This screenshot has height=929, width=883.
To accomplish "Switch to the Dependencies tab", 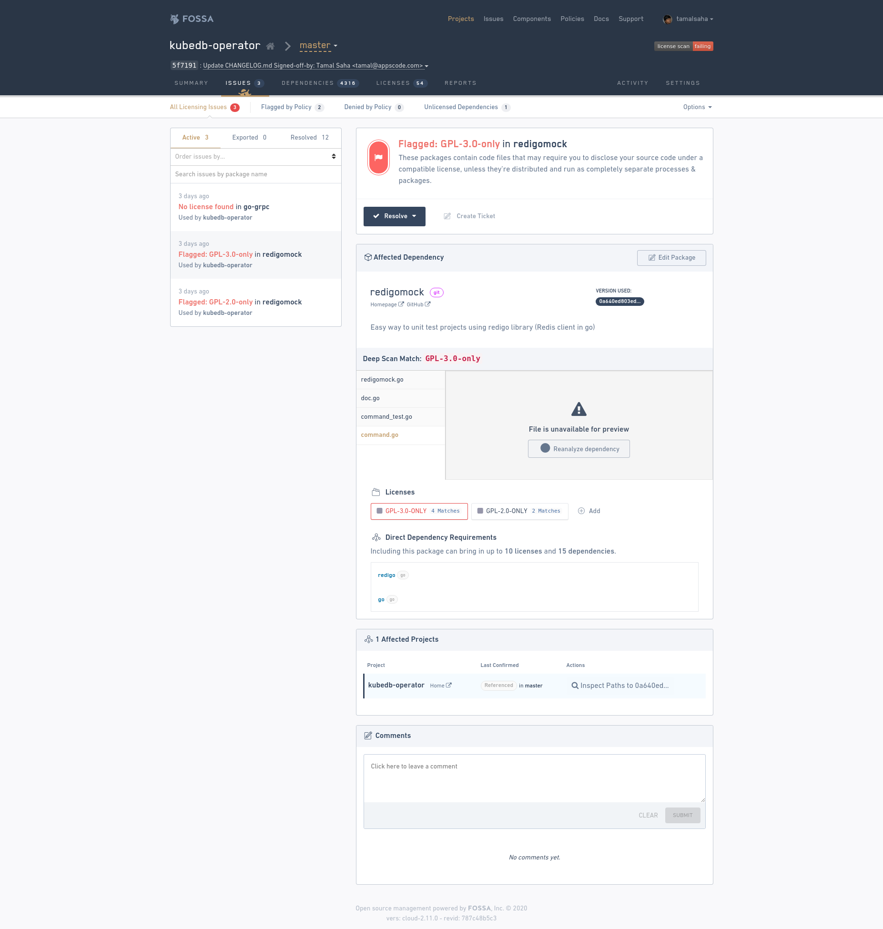I will [308, 83].
